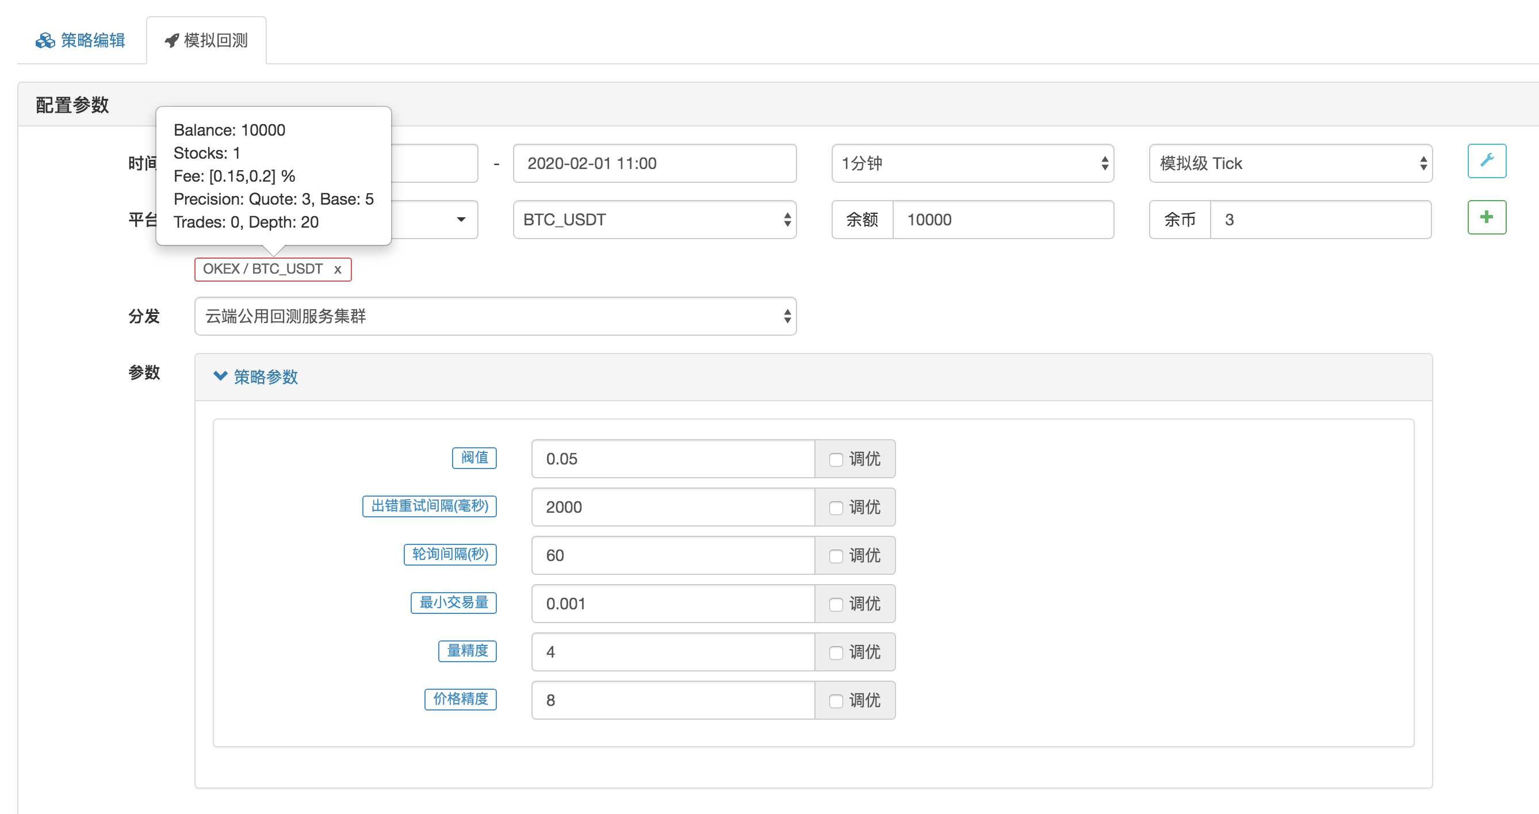Remove the OKEX / BTC_USDT tag
This screenshot has width=1539, height=814.
[338, 270]
